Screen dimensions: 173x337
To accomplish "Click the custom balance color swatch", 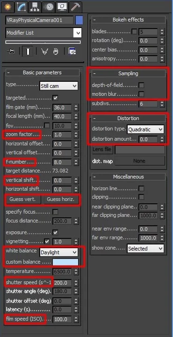I will tap(65, 262).
